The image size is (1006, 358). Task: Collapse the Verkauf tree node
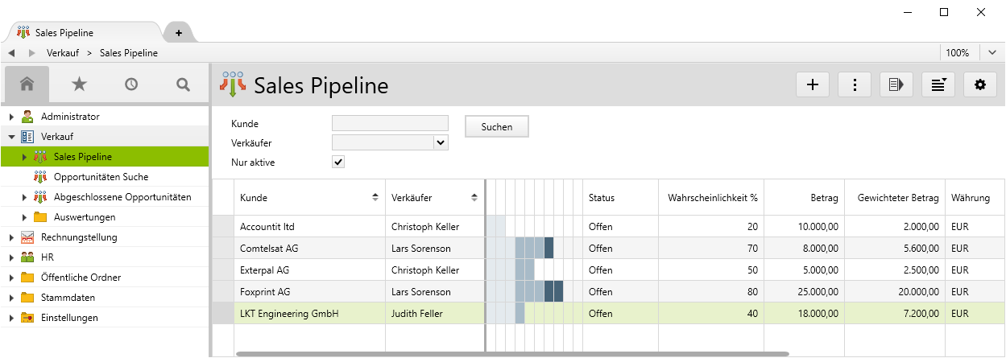(11, 137)
